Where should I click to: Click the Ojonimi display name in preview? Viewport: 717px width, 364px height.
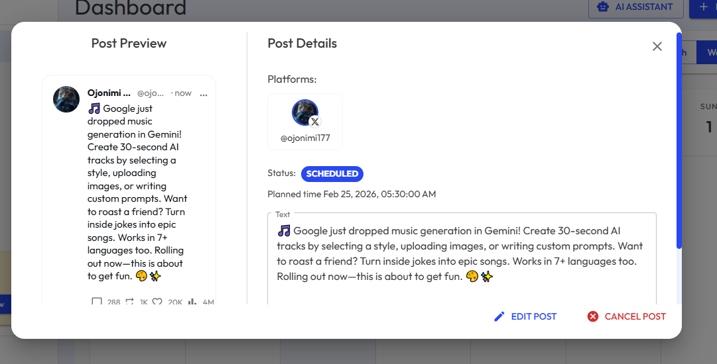point(109,93)
